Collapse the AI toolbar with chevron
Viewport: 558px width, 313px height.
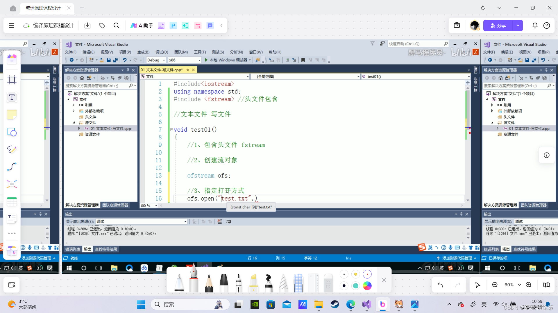click(x=221, y=26)
